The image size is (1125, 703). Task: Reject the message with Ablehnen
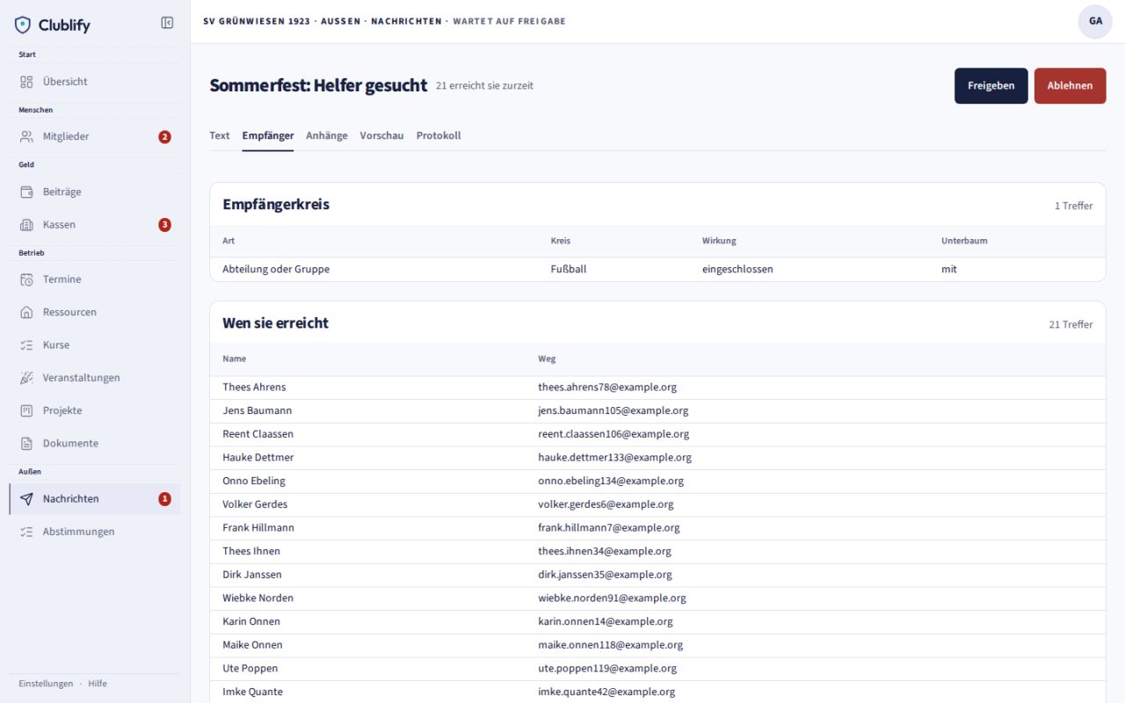coord(1071,86)
